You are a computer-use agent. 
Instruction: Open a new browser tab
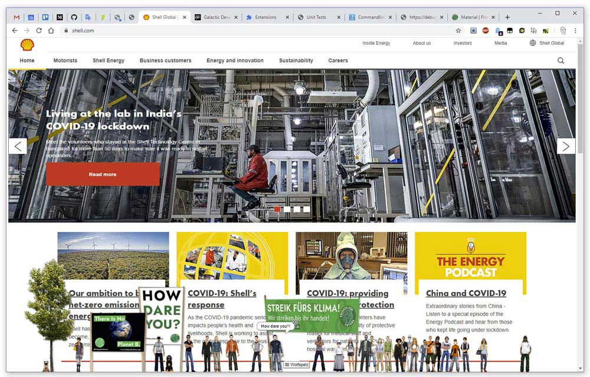coord(507,17)
